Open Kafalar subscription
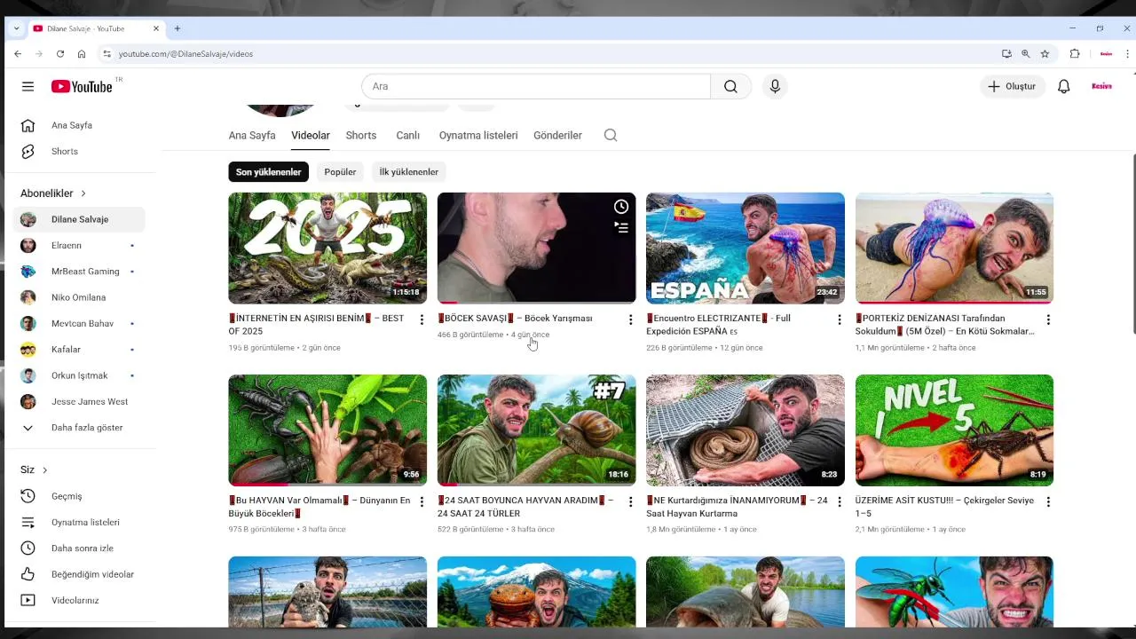This screenshot has height=639, width=1136. point(80,350)
